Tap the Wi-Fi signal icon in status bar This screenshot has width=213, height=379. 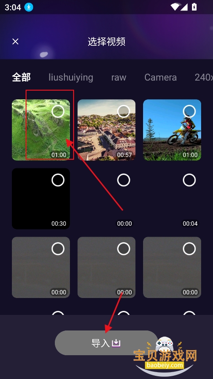(x=174, y=7)
